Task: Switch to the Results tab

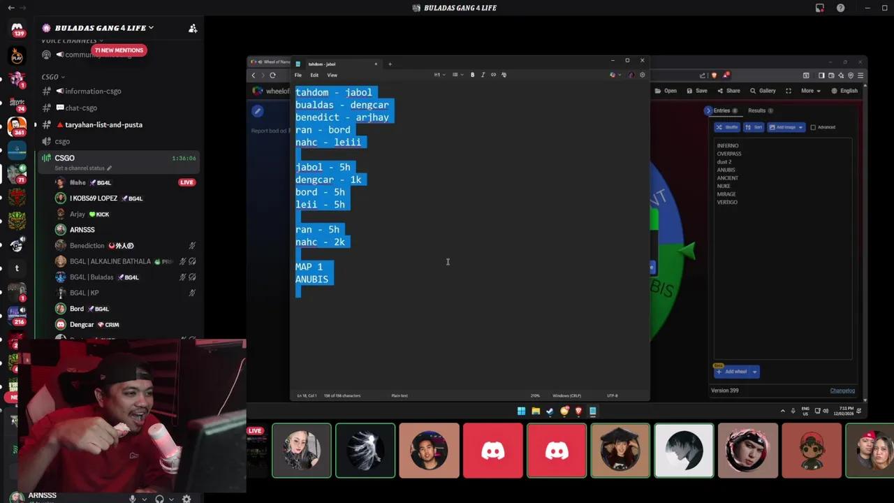Action: tap(761, 110)
